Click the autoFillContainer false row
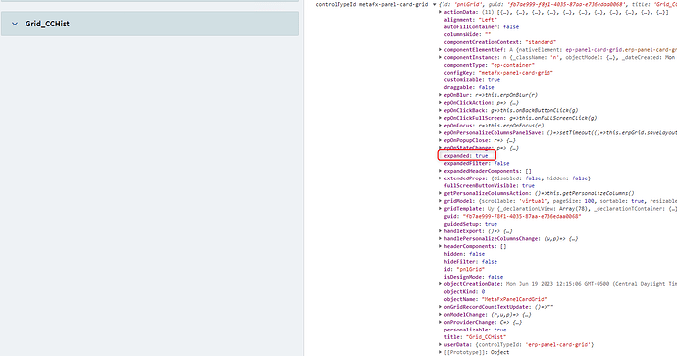Image resolution: width=677 pixels, height=356 pixels. [482, 27]
